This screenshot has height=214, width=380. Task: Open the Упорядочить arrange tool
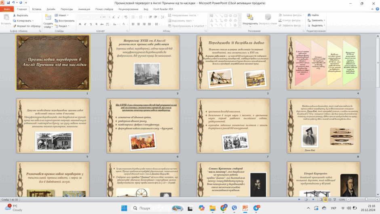pyautogui.click(x=250, y=19)
